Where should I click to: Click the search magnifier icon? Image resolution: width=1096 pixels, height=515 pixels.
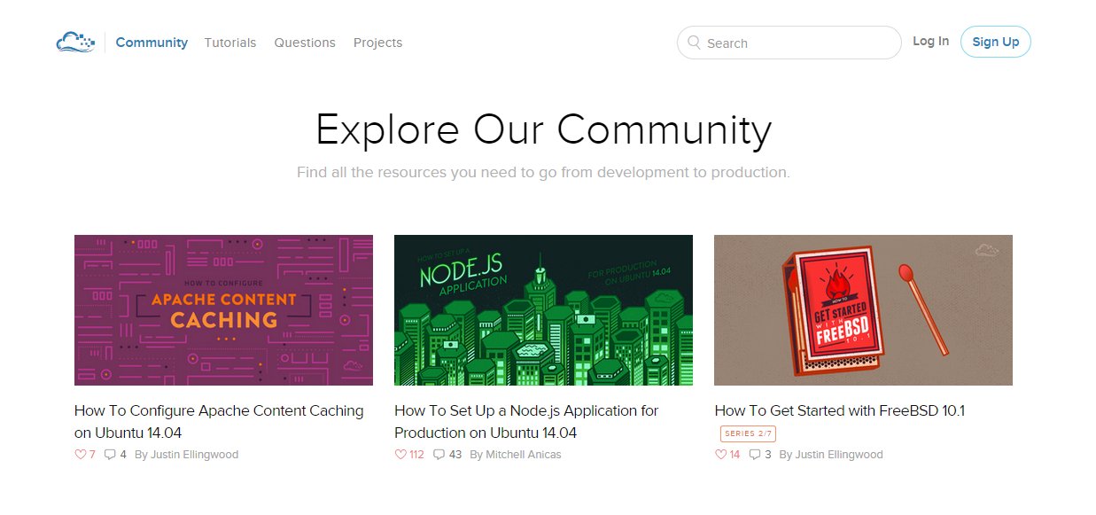click(695, 43)
